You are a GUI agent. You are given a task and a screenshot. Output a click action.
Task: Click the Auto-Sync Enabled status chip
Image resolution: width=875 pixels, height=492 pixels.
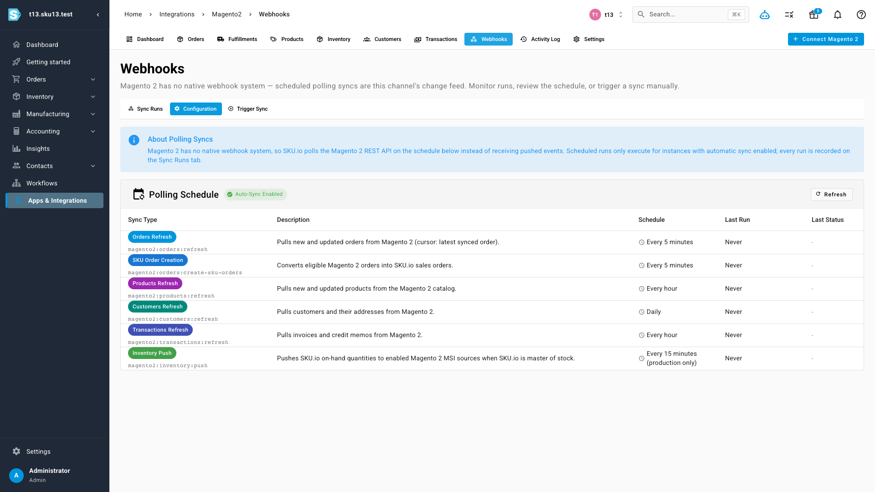[x=255, y=195]
